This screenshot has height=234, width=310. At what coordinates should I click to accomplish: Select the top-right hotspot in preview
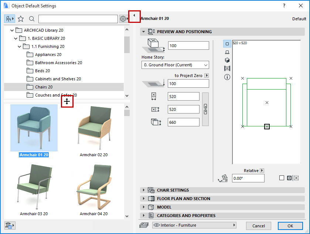point(291,78)
